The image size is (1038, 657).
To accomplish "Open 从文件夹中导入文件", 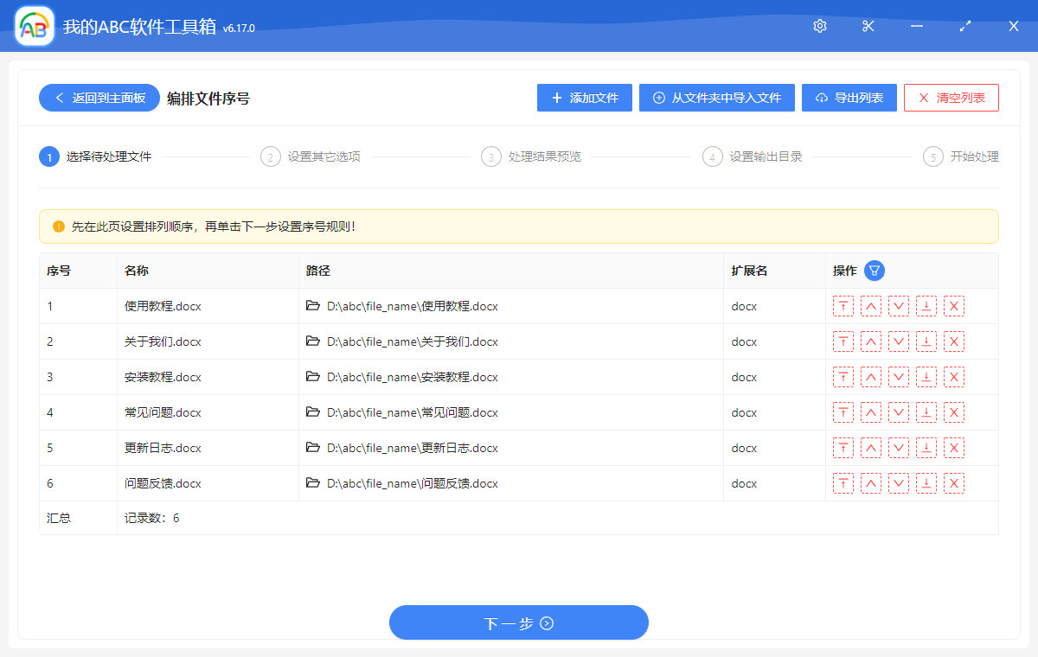I will [716, 98].
